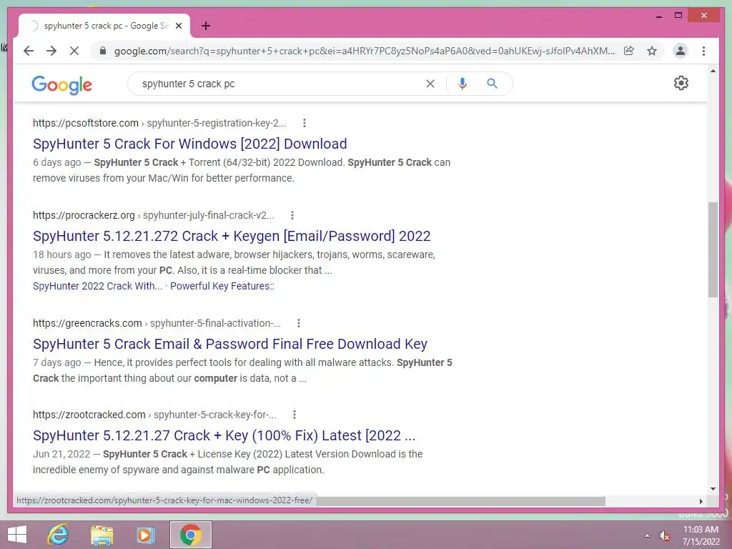
Task: Open SpyHunter 5 Crack Email & Password result
Action: [230, 344]
